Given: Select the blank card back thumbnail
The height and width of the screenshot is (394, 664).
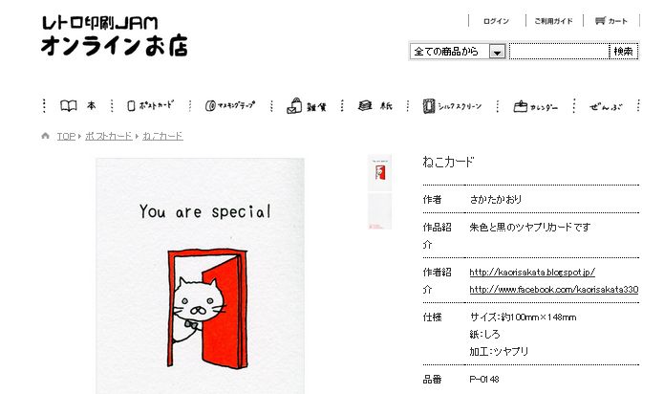Looking at the screenshot, I should point(380,211).
